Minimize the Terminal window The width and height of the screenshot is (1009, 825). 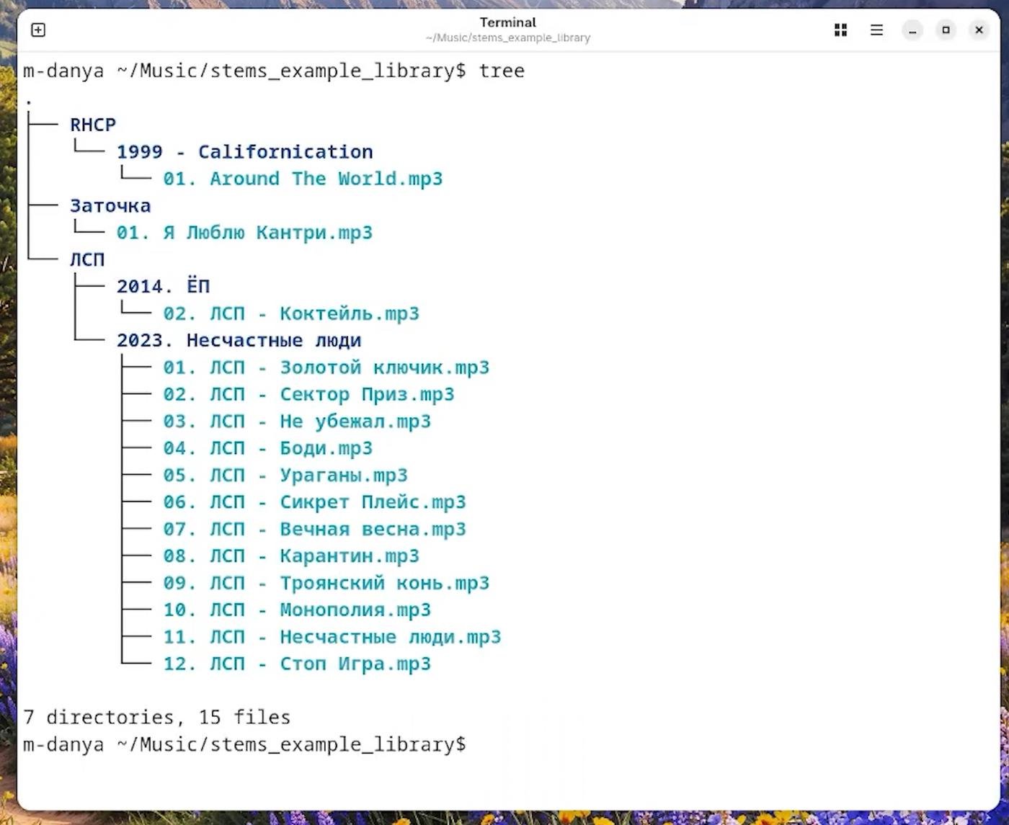click(912, 30)
